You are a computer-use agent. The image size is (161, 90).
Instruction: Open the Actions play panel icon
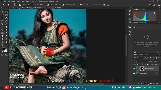(130, 14)
